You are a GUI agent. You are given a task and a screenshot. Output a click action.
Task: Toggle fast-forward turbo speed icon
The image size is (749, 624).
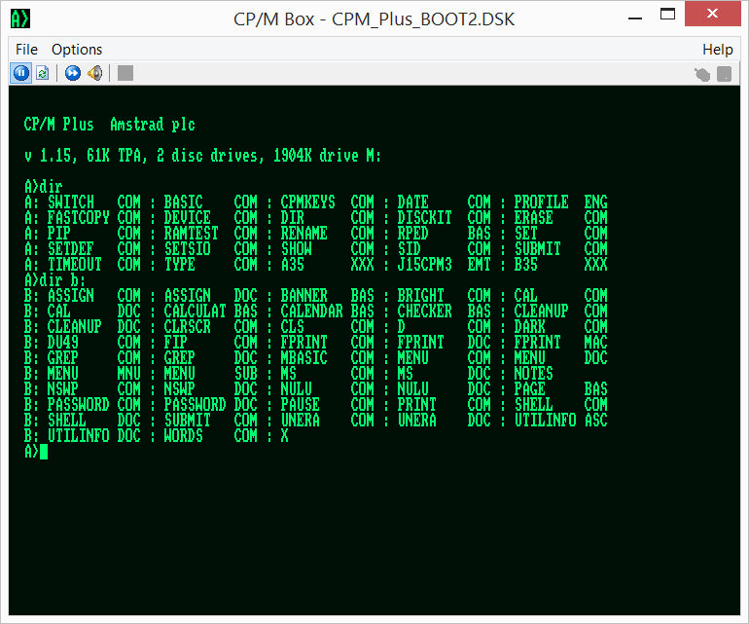point(73,73)
